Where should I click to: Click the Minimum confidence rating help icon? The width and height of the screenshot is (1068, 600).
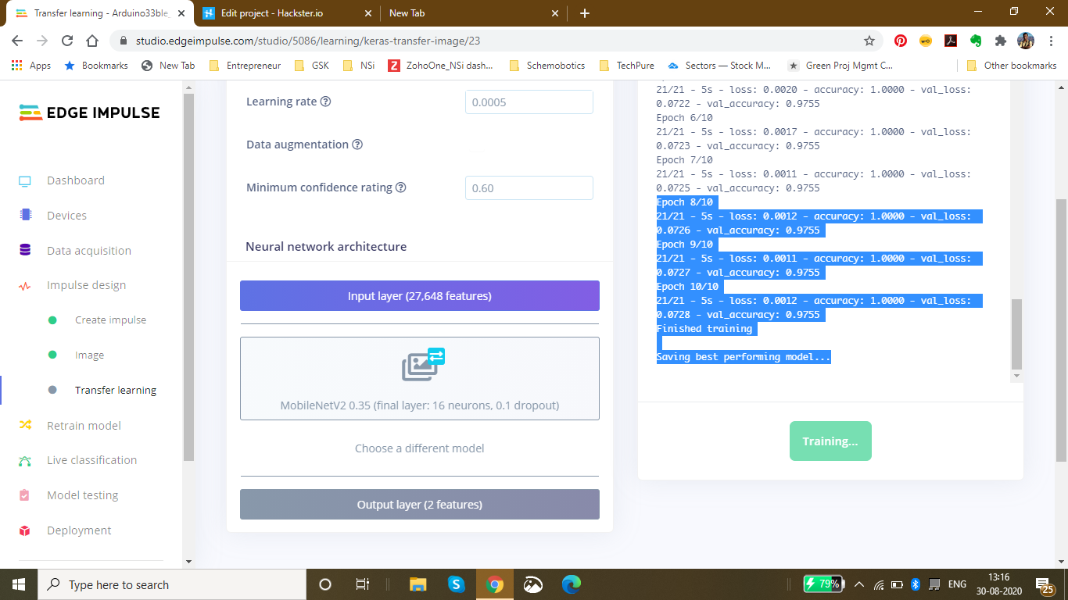click(x=402, y=187)
